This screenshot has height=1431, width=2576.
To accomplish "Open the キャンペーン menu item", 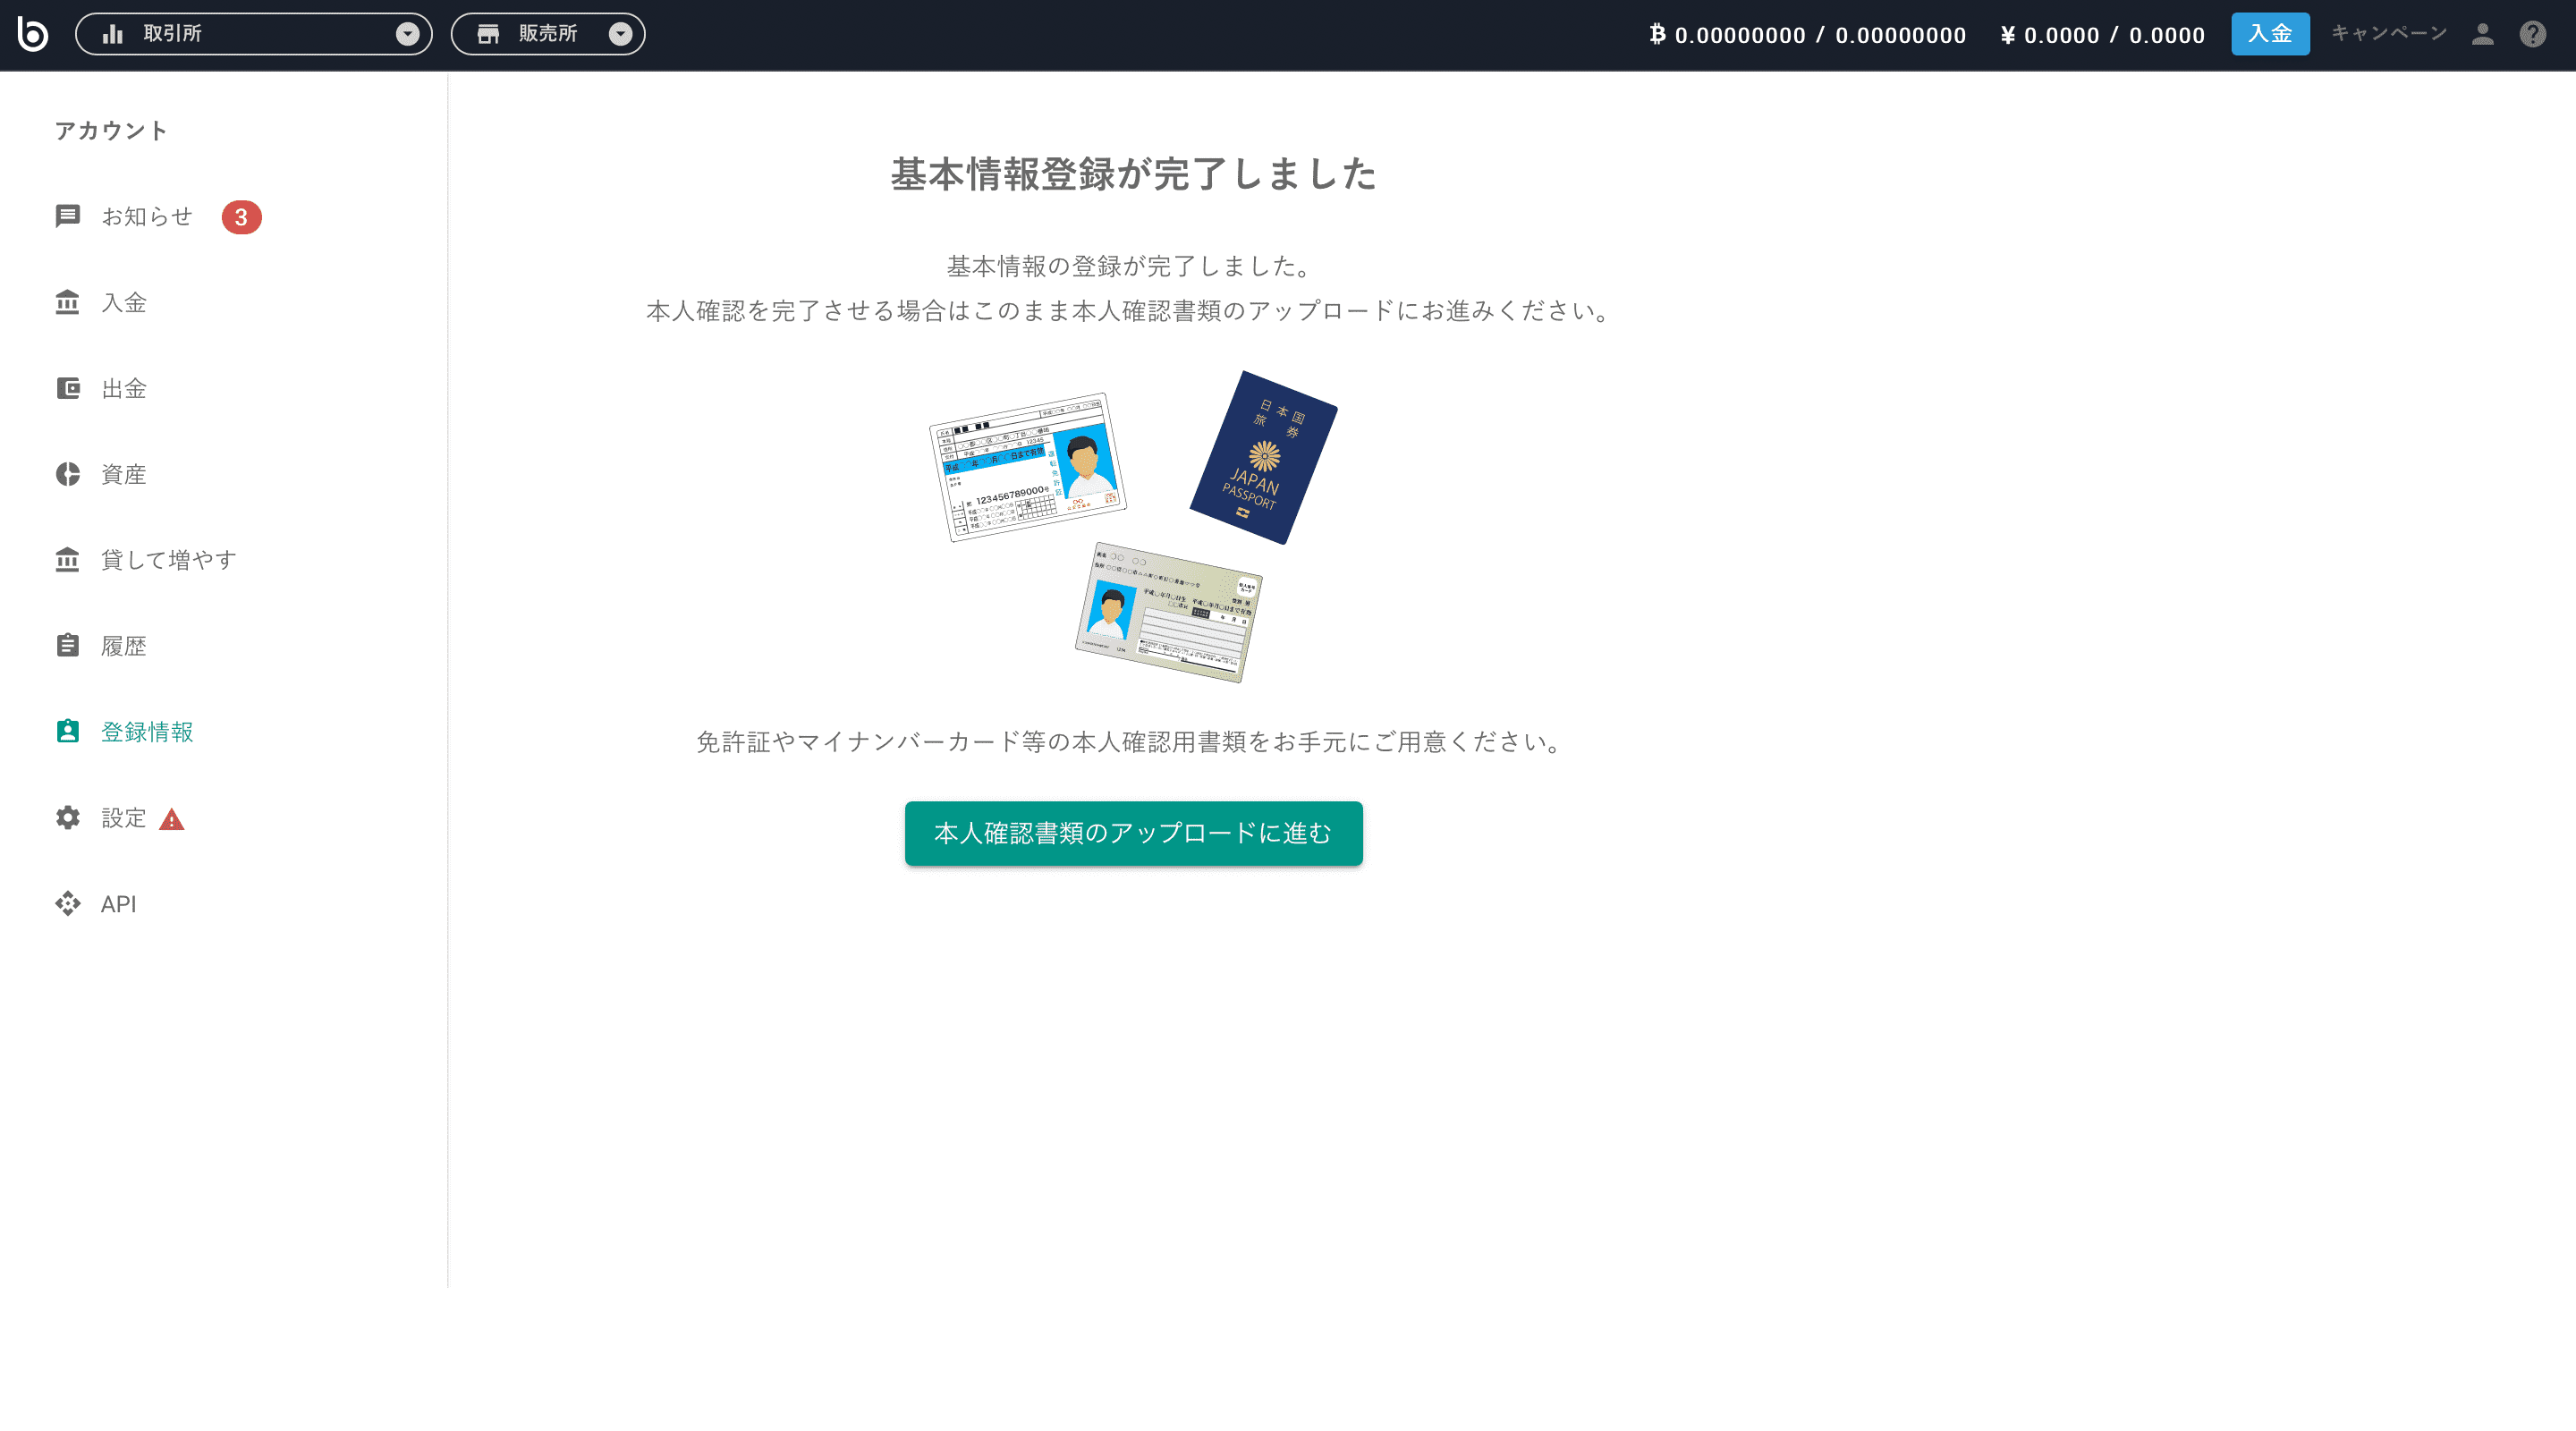I will pos(2388,33).
